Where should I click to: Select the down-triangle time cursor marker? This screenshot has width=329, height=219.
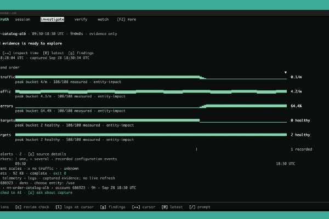[286, 72]
